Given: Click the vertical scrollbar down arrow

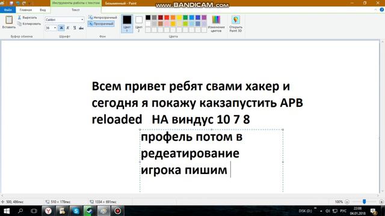Looking at the screenshot, I should 383,191.
